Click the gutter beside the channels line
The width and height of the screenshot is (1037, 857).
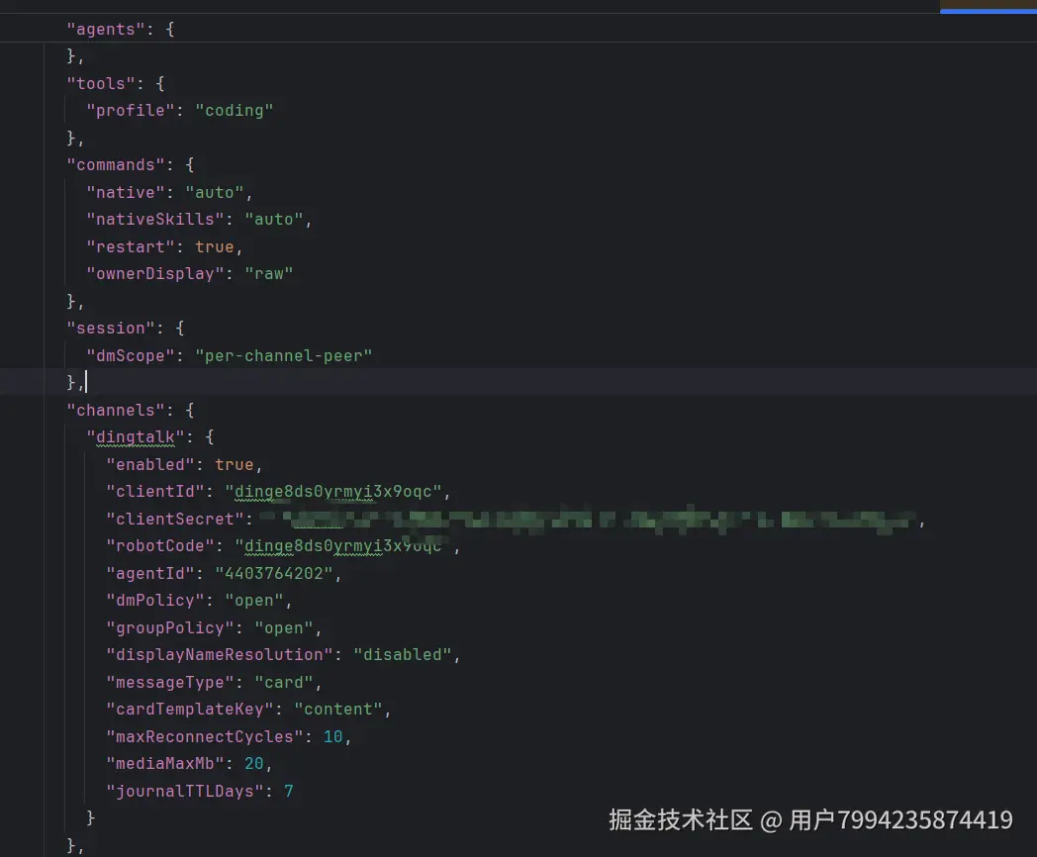pyautogui.click(x=20, y=410)
